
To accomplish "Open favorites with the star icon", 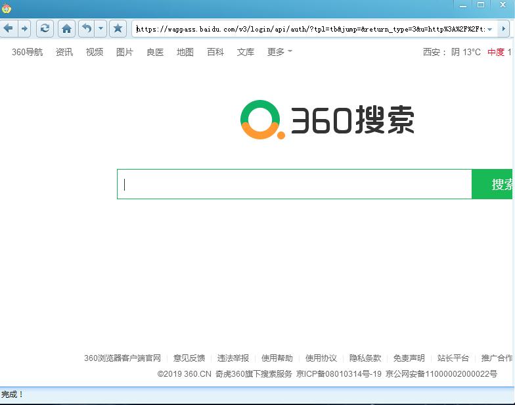I will click(x=118, y=28).
